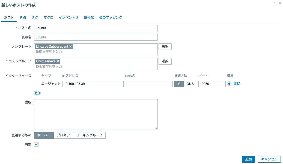283x164 pixels.
Task: Open the インベントリ tab
Action: [x=68, y=17]
